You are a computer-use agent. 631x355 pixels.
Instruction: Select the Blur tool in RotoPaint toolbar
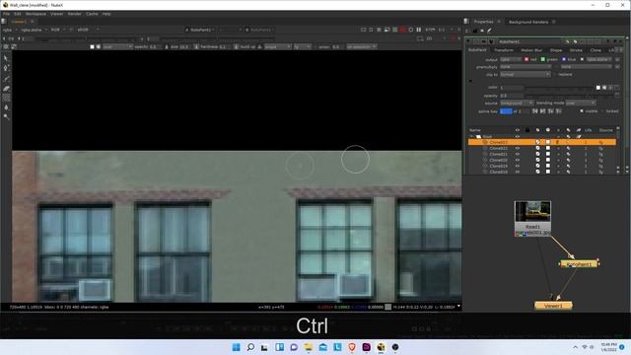click(6, 107)
